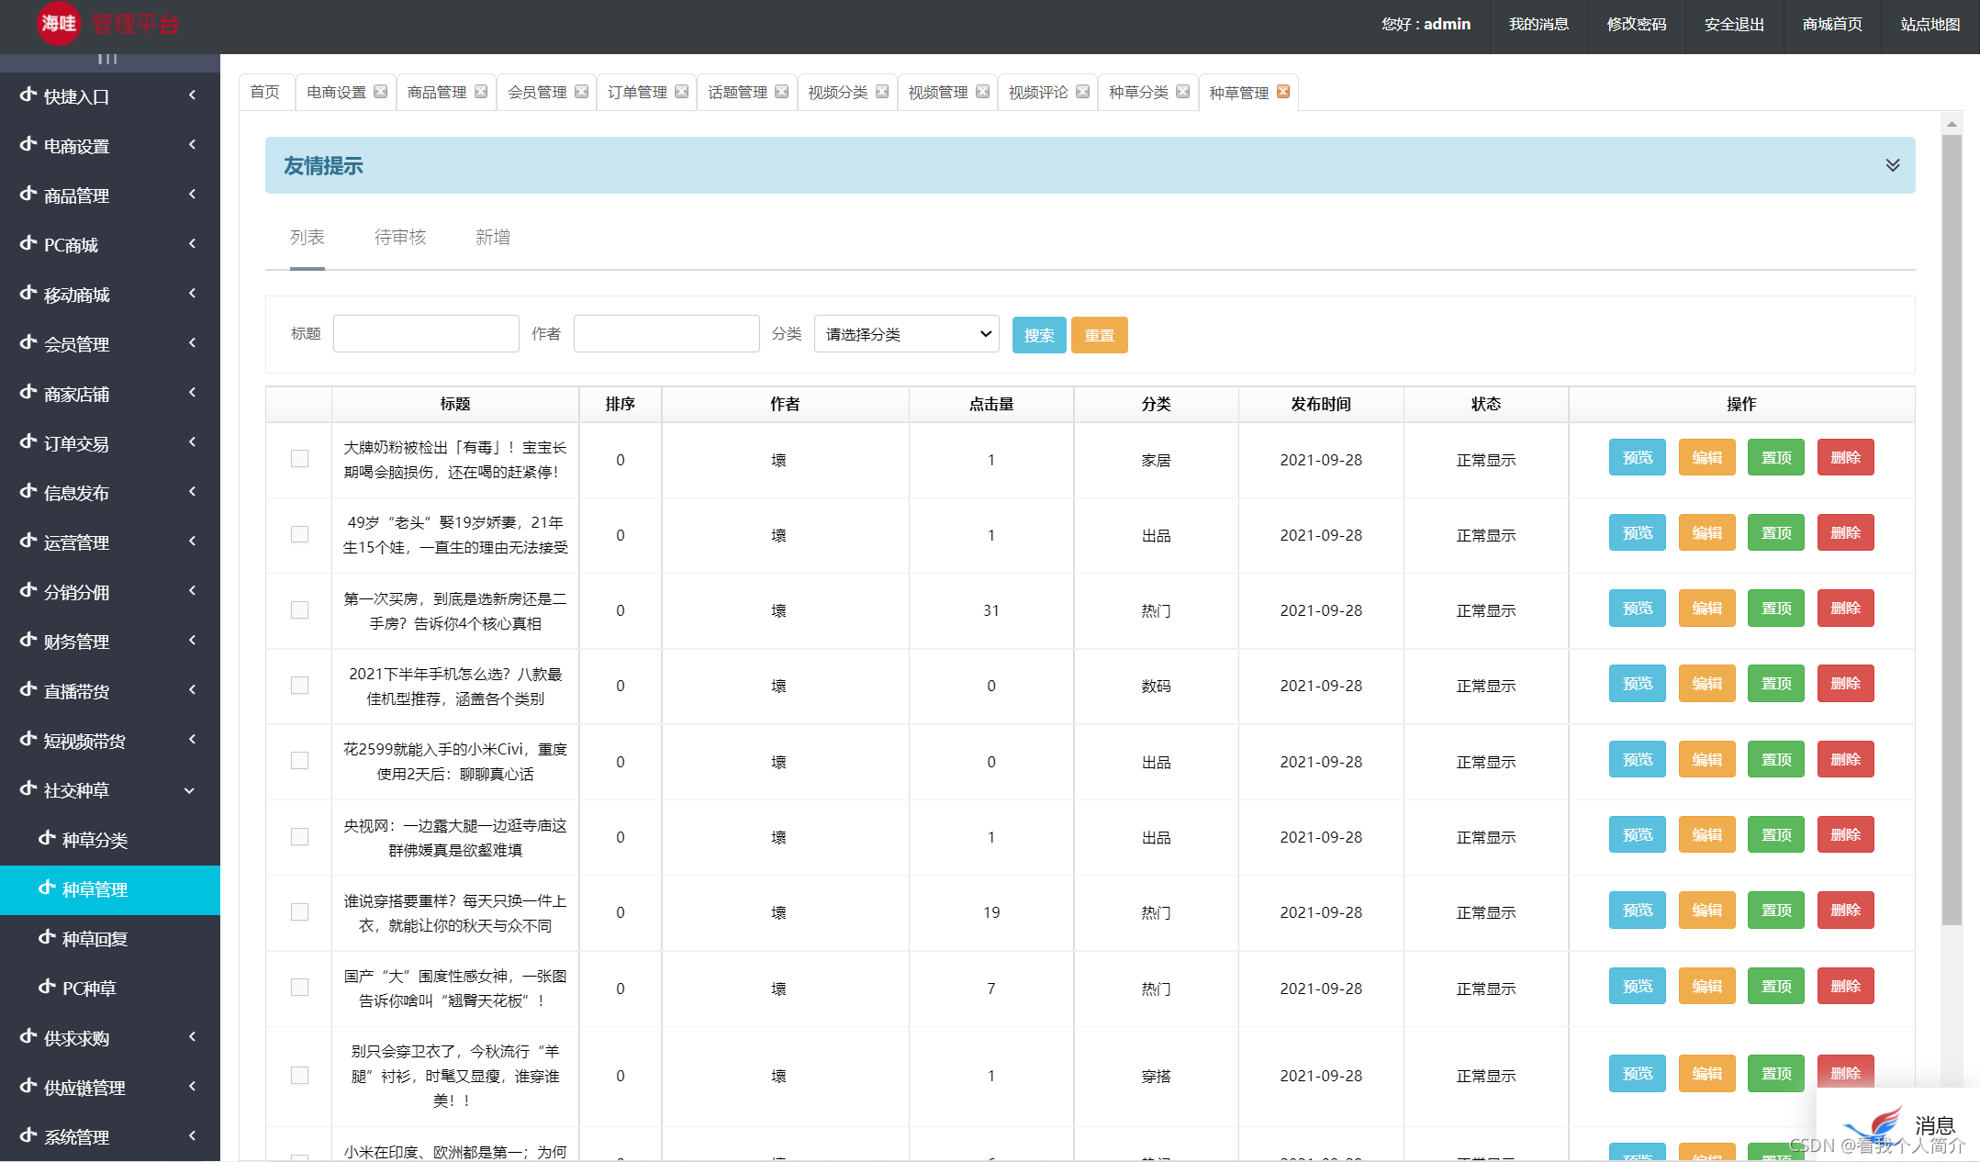Click the page vertical scrollbar thumb
The height and width of the screenshot is (1162, 1980).
pyautogui.click(x=1952, y=531)
